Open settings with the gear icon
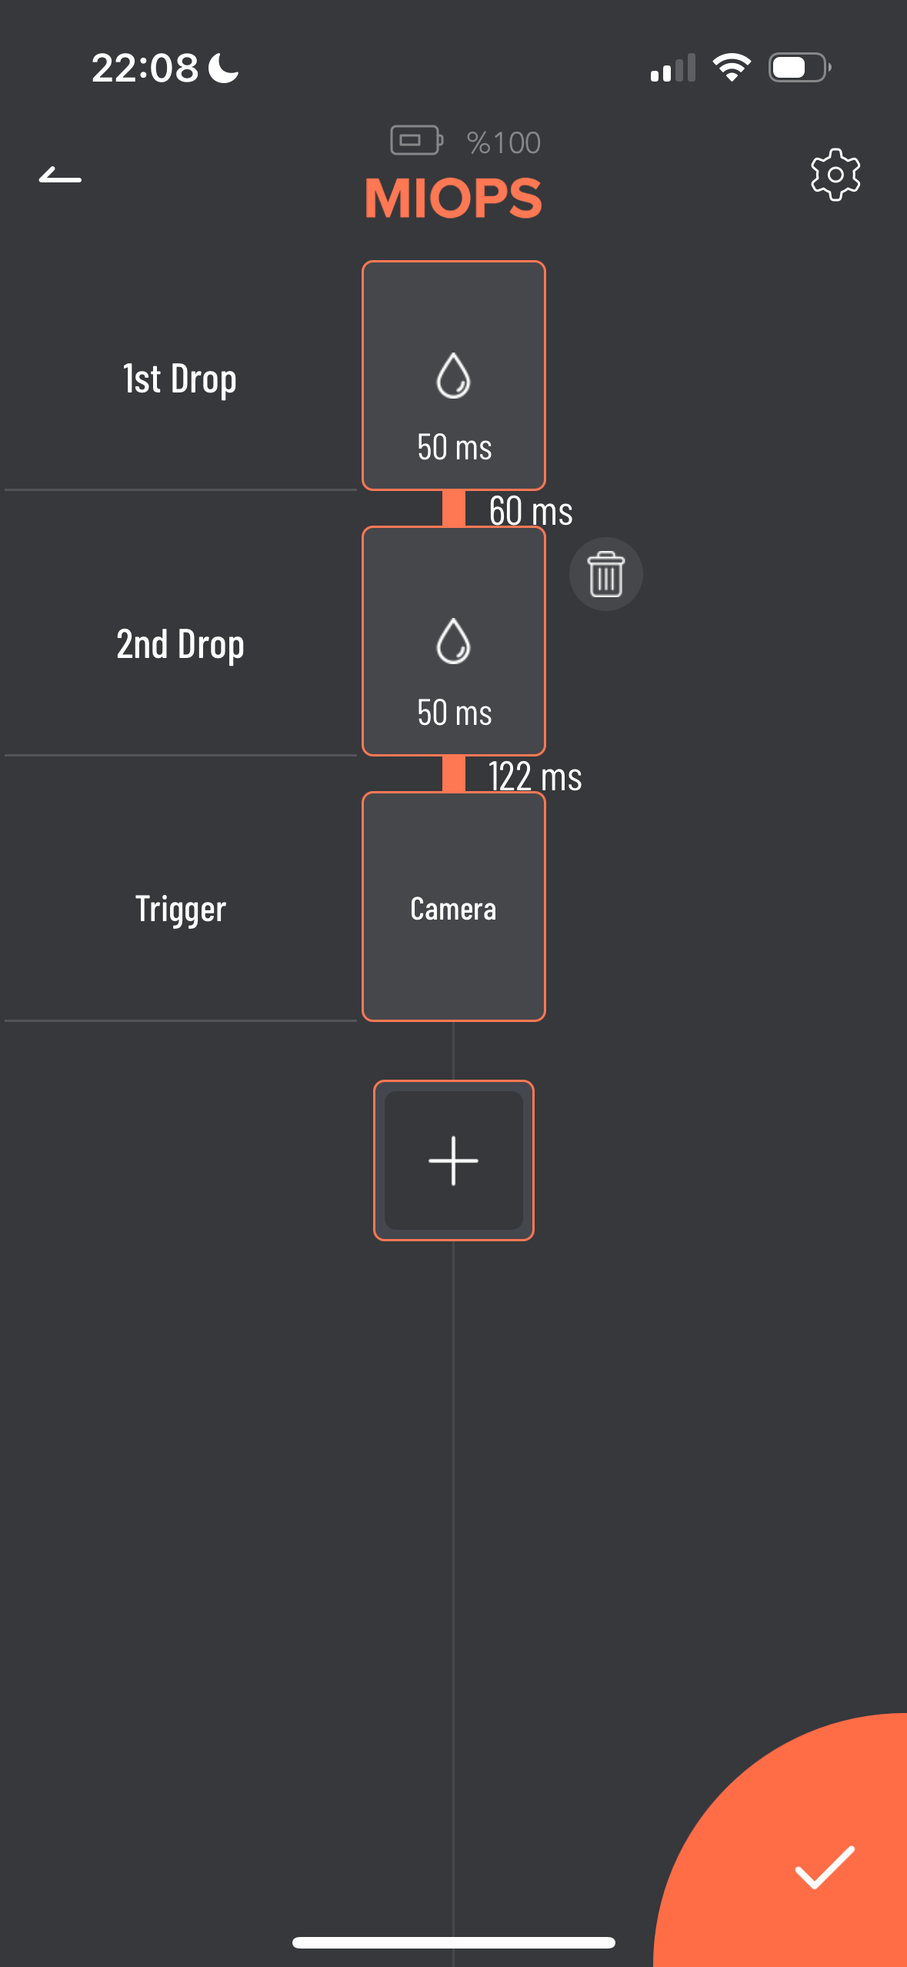The image size is (907, 1967). (835, 175)
